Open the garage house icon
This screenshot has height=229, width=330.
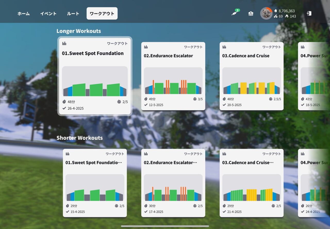(x=251, y=14)
